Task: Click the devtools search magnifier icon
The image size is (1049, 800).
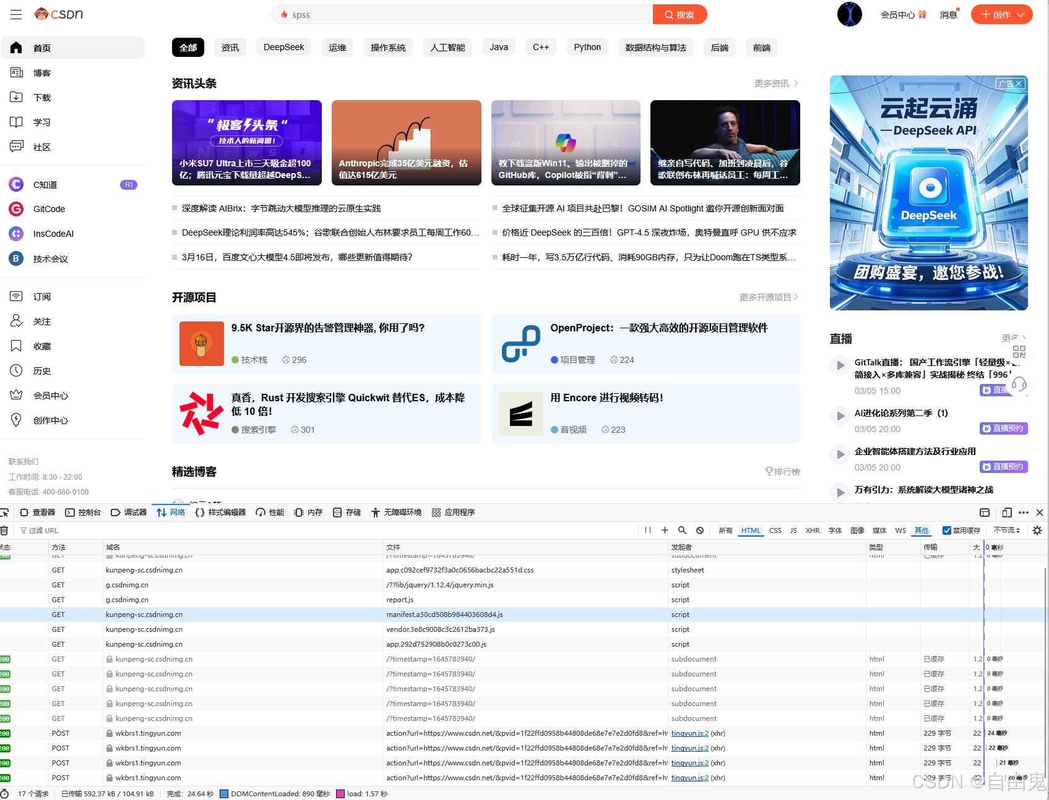Action: (x=682, y=530)
